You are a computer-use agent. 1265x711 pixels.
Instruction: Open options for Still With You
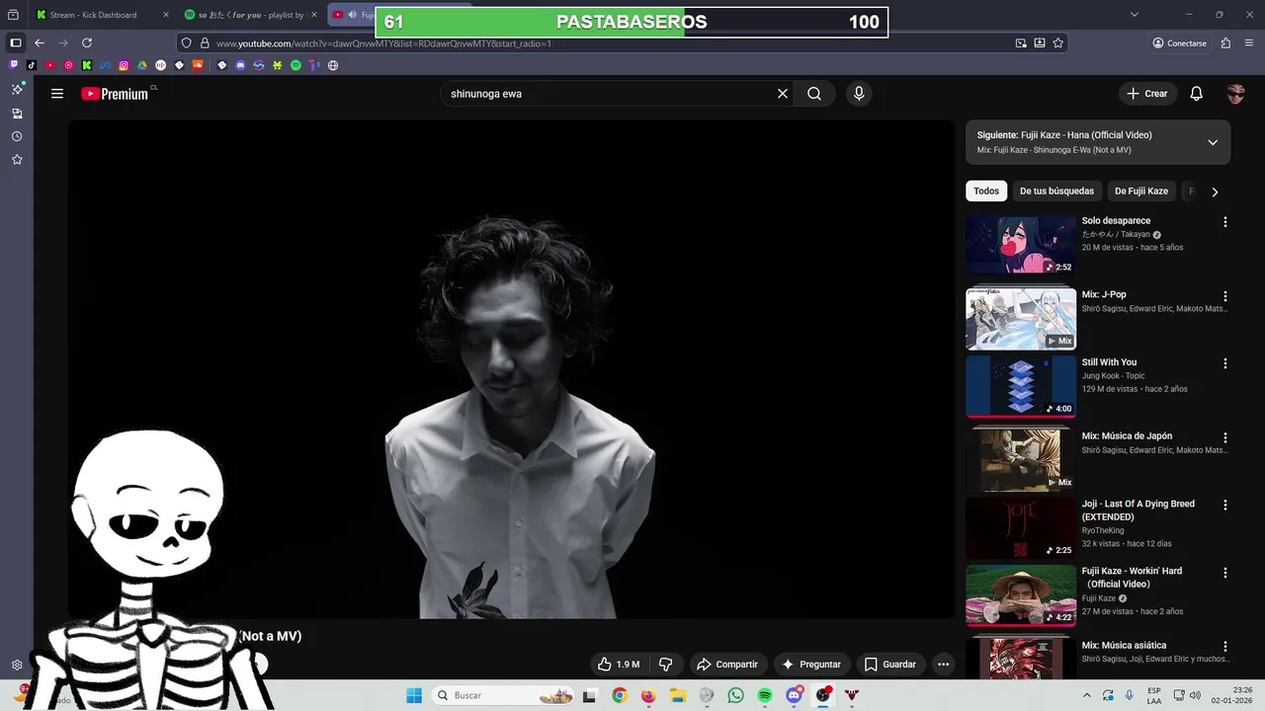(1225, 363)
